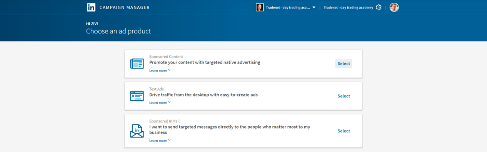Click the LinkedIn logo icon
487x152 pixels.
(91, 7)
